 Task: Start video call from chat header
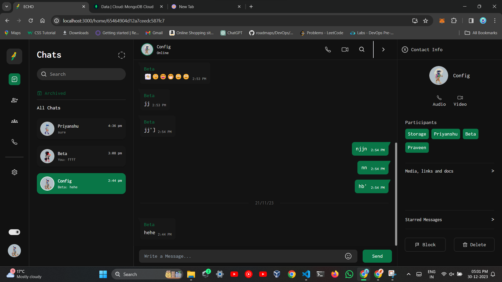(345, 49)
